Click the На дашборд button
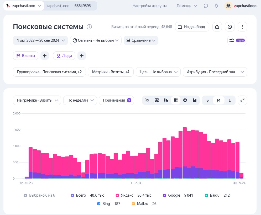Viewport: 261px width, 215px height. [x=192, y=27]
